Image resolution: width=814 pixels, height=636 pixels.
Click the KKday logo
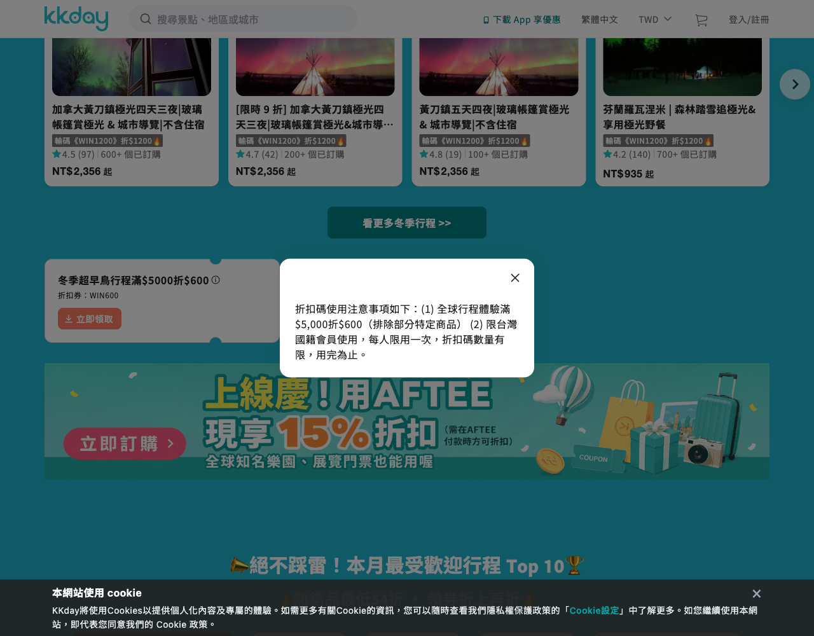[76, 18]
